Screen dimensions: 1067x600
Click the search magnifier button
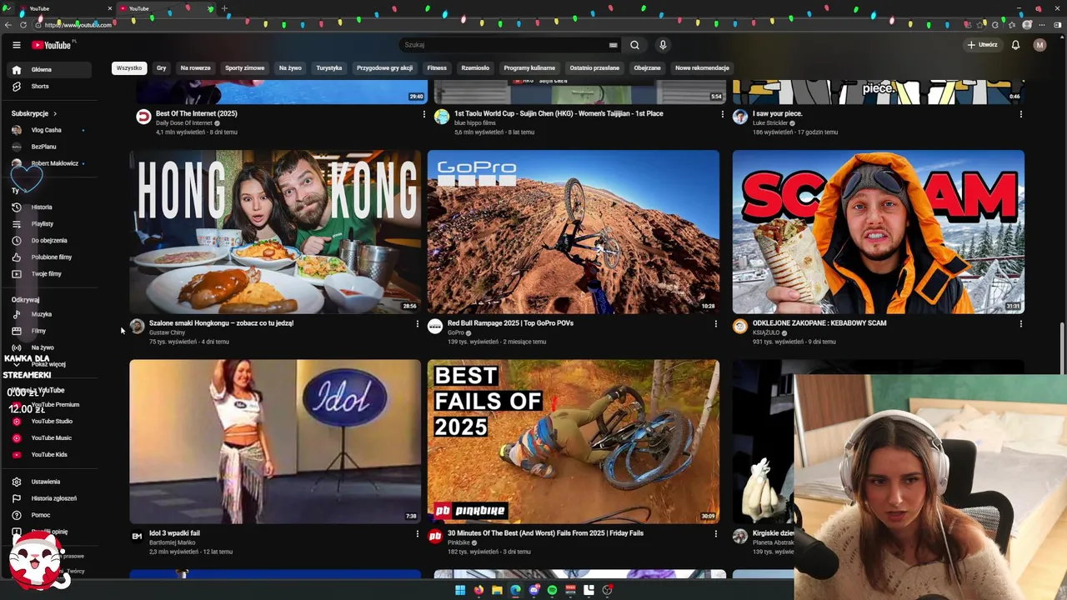coord(634,45)
